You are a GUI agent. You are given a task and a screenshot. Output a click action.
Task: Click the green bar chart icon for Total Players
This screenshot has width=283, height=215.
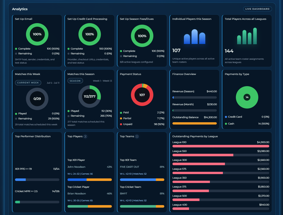tap(247, 36)
